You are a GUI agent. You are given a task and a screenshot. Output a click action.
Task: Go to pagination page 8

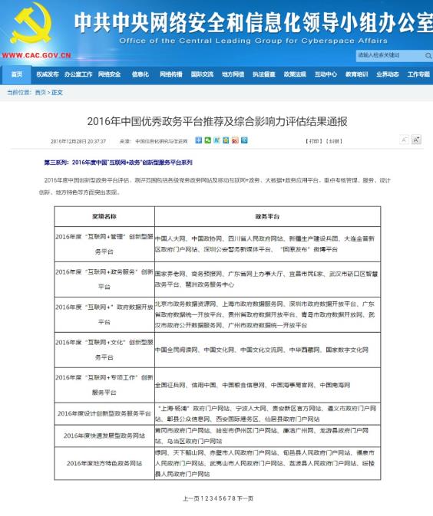[x=233, y=498]
